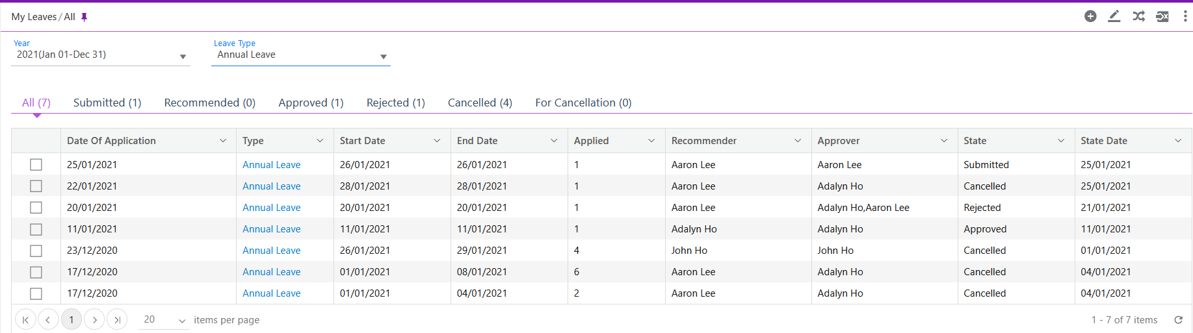The width and height of the screenshot is (1193, 333).
Task: Click the export to Excel icon
Action: pos(1162,16)
